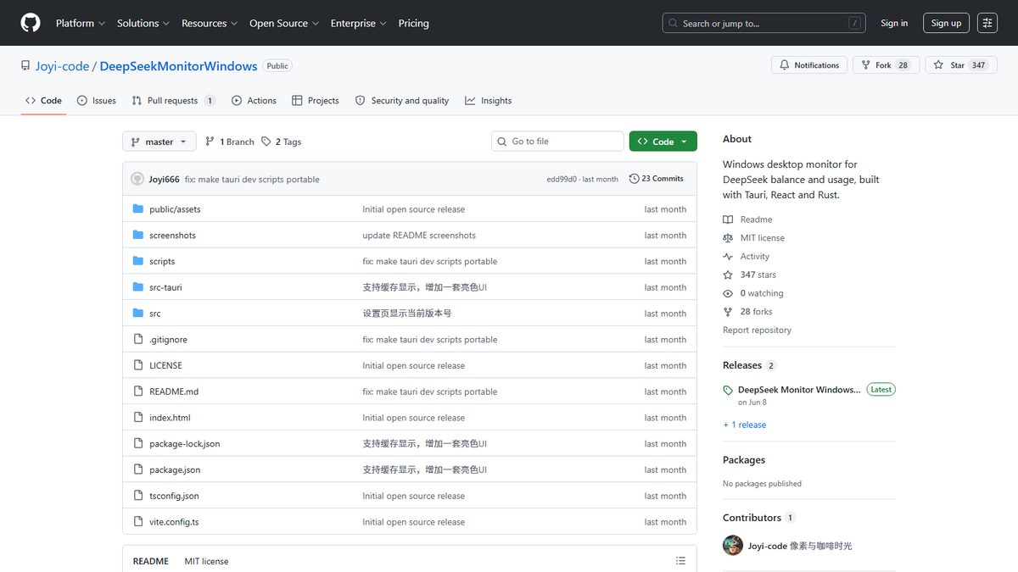
Task: Open the public/assets folder
Action: coord(175,209)
